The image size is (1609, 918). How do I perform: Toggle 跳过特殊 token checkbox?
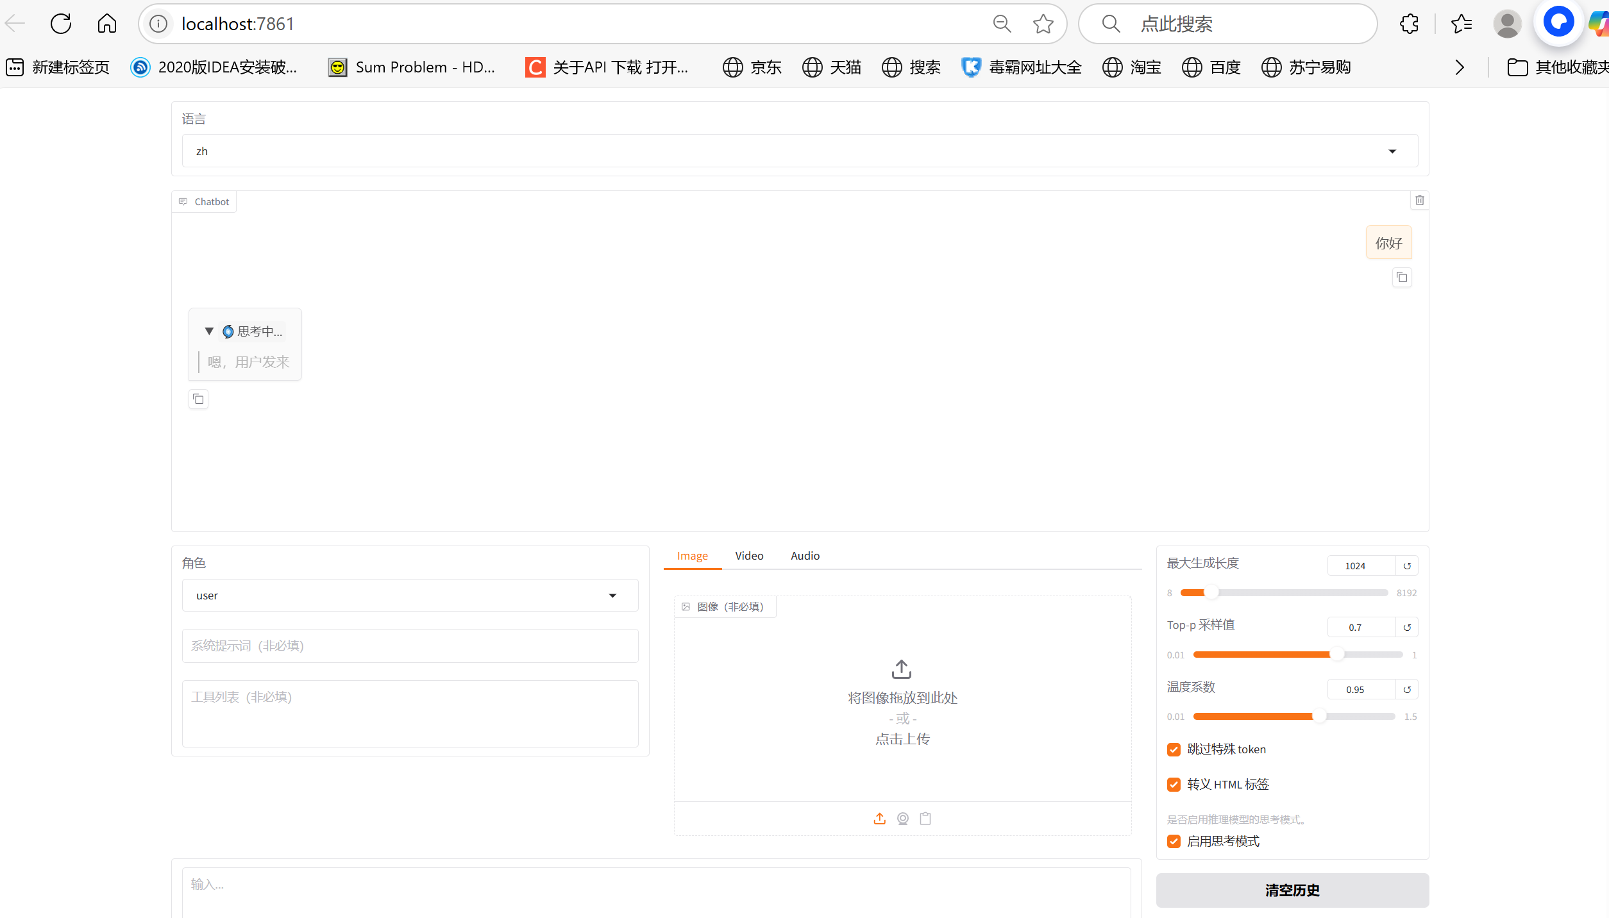[x=1174, y=749]
